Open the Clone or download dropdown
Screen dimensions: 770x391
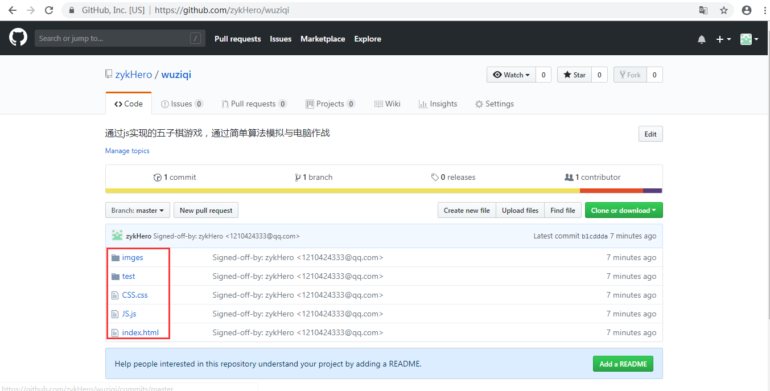coord(624,210)
